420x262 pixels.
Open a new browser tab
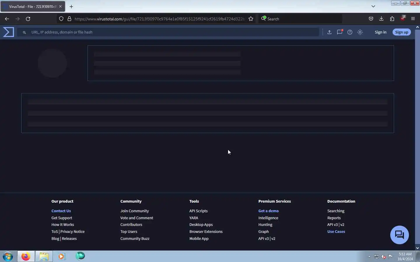coord(71,6)
